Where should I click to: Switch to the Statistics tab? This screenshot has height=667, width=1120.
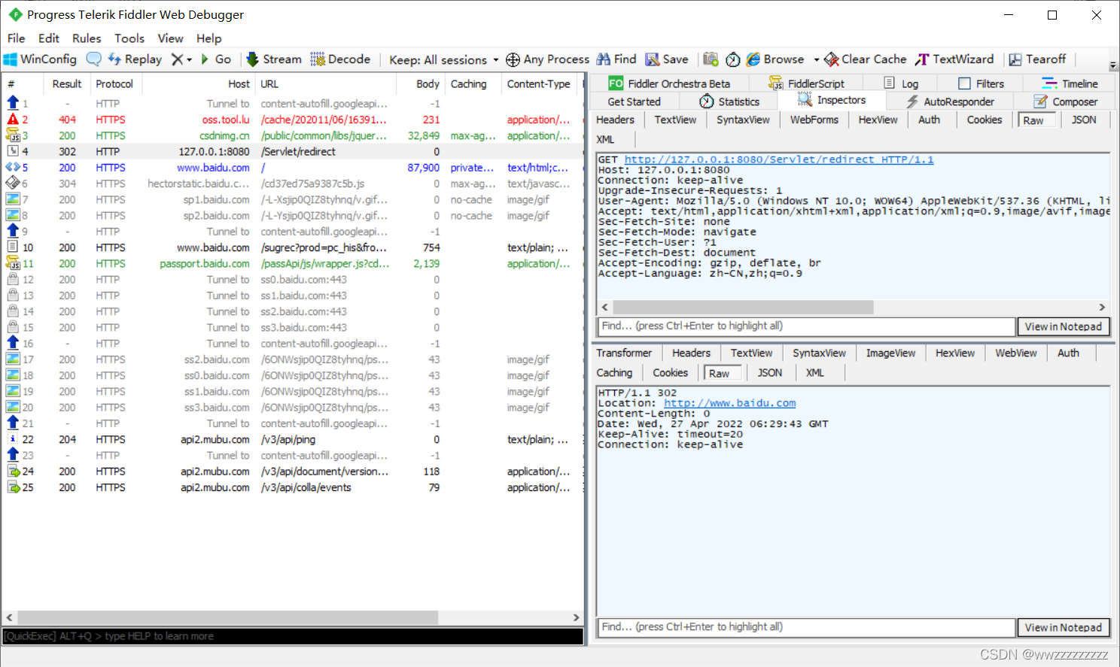coord(729,102)
